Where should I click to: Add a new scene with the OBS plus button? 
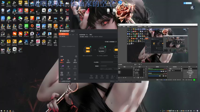click(119, 78)
